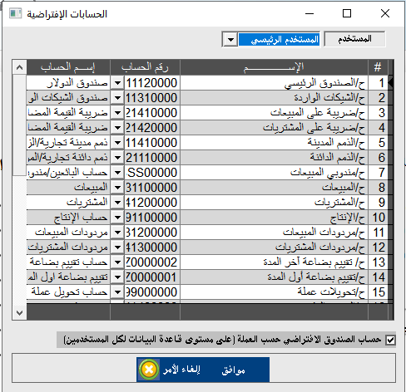Image resolution: width=406 pixels, height=392 pixels.
Task: Expand account dropdown for 11120000 row
Action: coord(117,83)
